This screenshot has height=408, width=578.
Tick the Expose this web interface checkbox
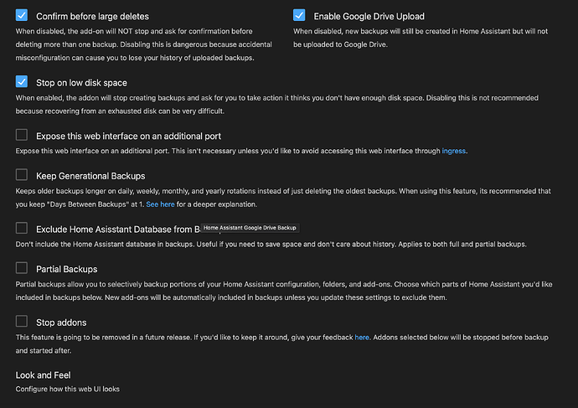click(22, 135)
